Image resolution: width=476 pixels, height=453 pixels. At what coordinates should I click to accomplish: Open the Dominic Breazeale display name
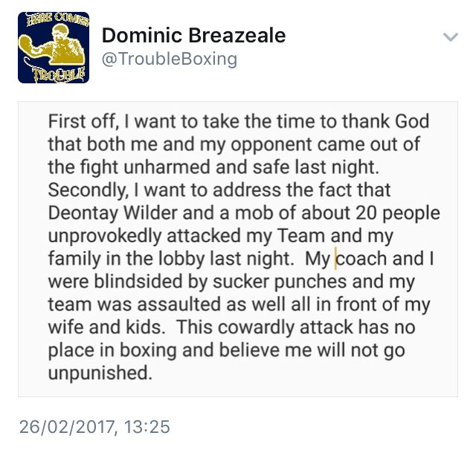point(193,35)
